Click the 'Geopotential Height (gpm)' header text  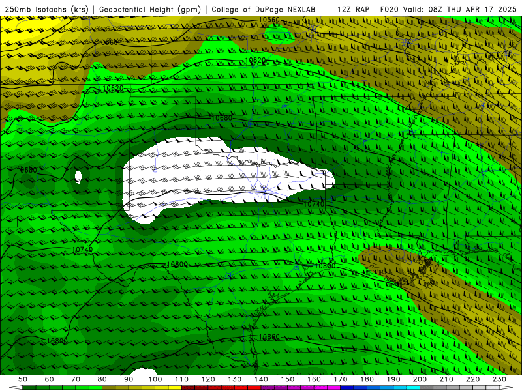[x=150, y=9]
